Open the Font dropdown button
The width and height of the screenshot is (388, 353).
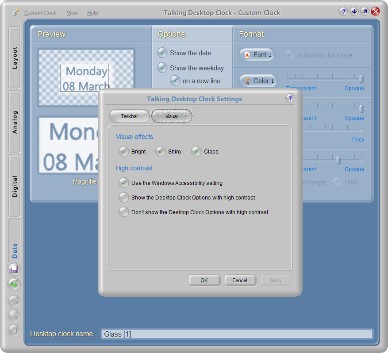257,55
